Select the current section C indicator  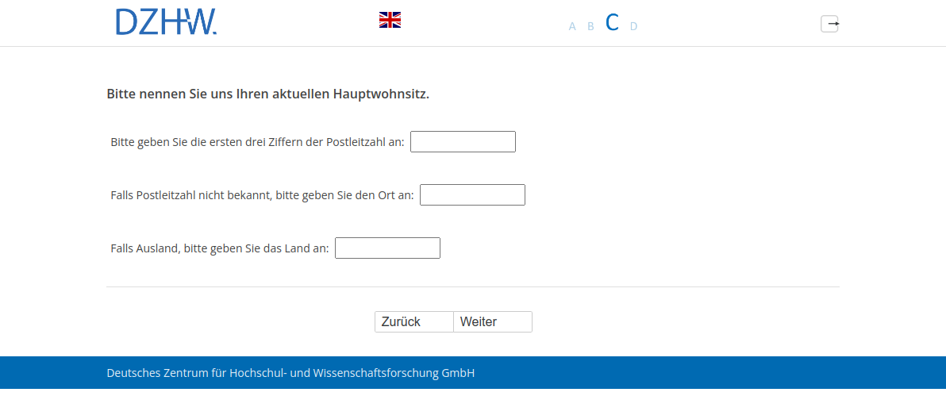612,23
